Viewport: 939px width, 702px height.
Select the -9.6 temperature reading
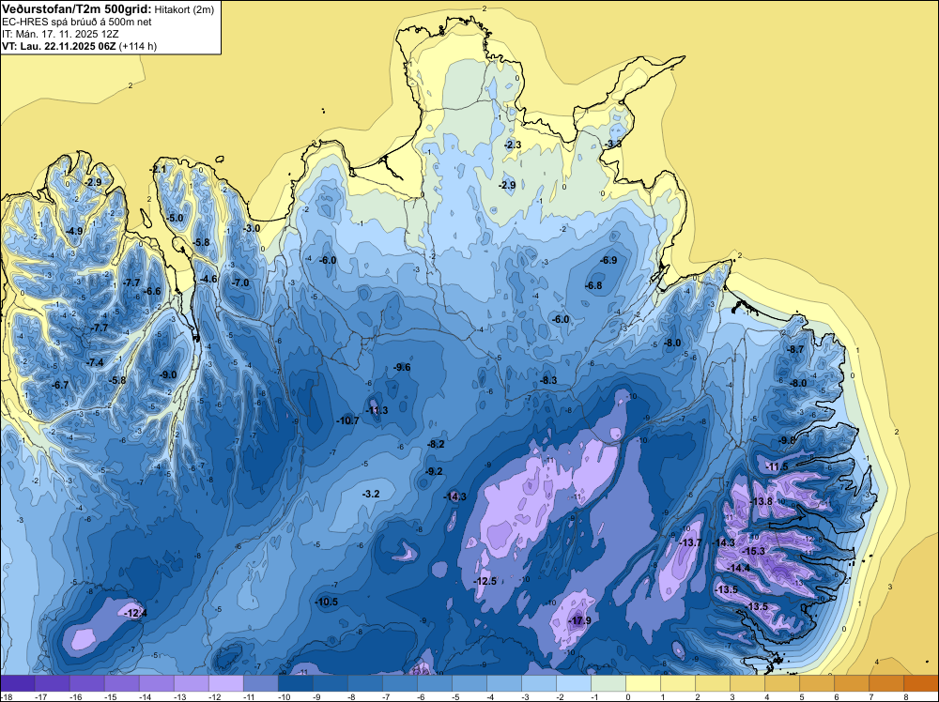[x=402, y=367]
